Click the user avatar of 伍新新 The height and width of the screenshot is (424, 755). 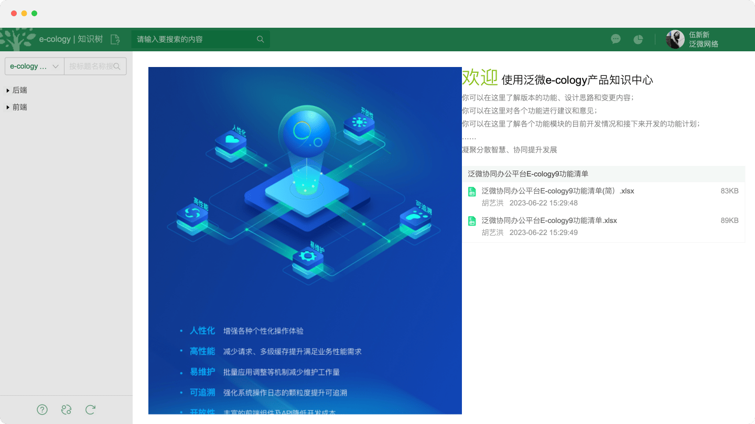click(675, 39)
